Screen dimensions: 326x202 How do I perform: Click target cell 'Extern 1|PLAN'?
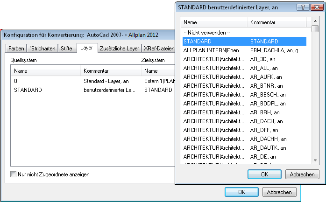tap(159, 81)
